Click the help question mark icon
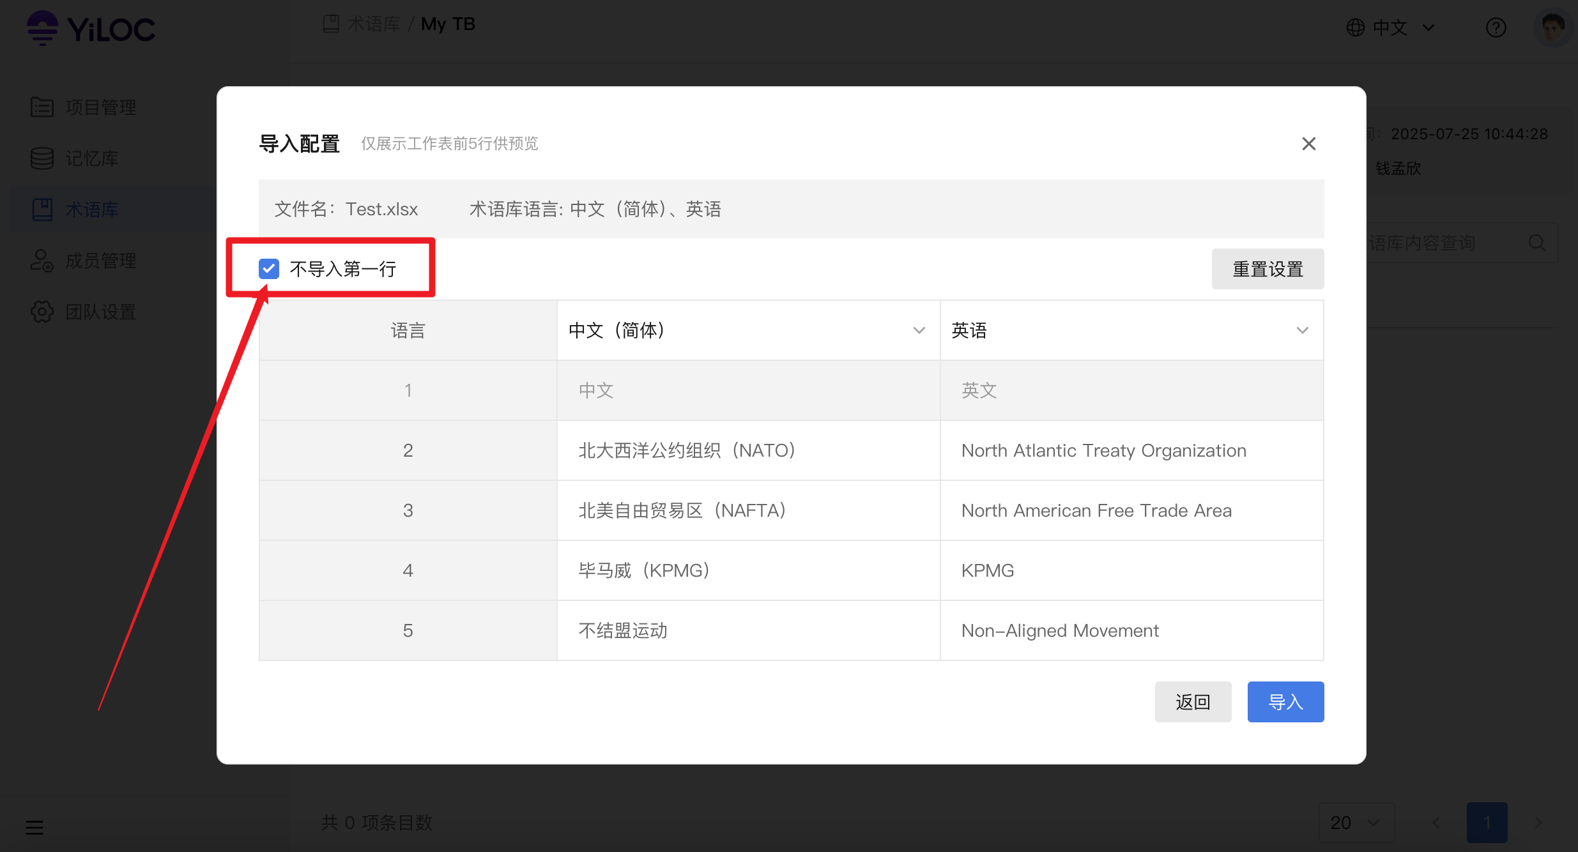This screenshot has width=1578, height=852. pos(1496,27)
